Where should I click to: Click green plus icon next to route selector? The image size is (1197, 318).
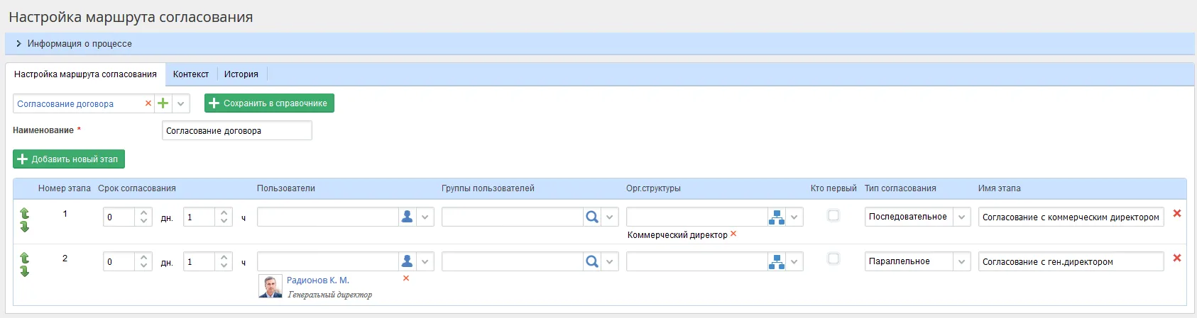tap(163, 103)
